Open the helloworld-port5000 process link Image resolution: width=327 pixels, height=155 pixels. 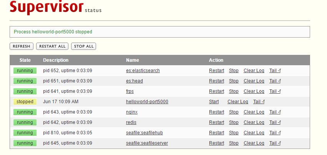[147, 102]
